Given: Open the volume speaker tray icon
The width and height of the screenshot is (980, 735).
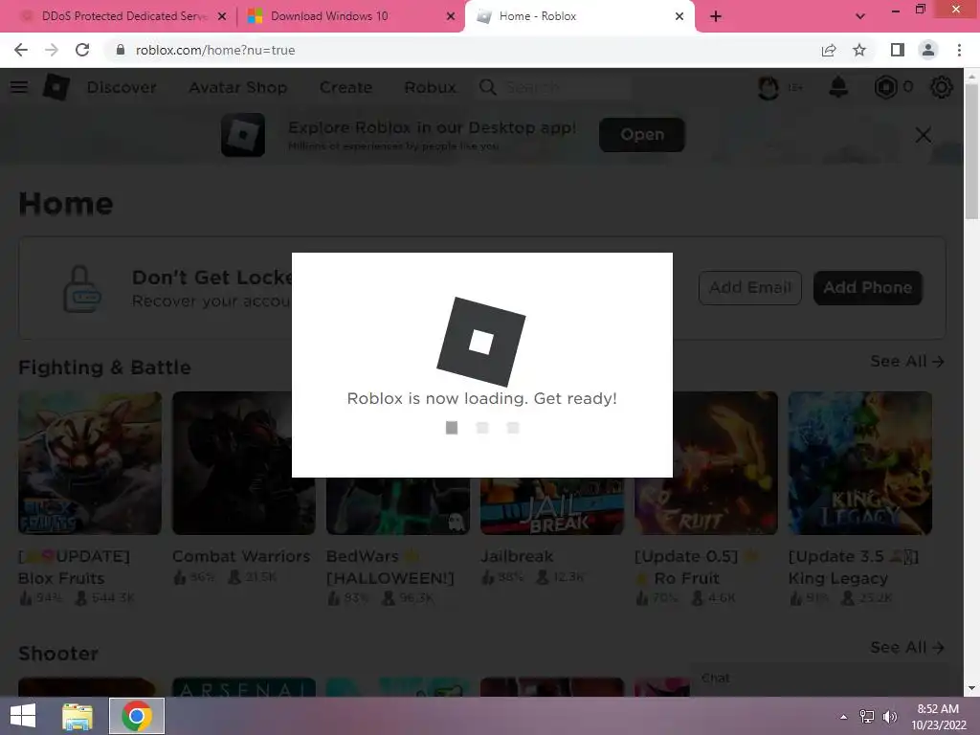Looking at the screenshot, I should [x=890, y=717].
